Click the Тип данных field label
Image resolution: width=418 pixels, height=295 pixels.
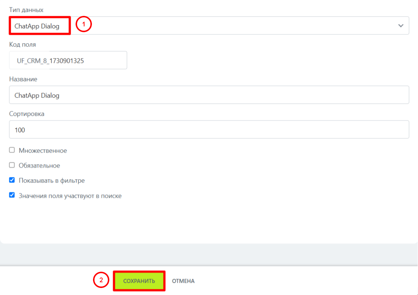[x=26, y=10]
